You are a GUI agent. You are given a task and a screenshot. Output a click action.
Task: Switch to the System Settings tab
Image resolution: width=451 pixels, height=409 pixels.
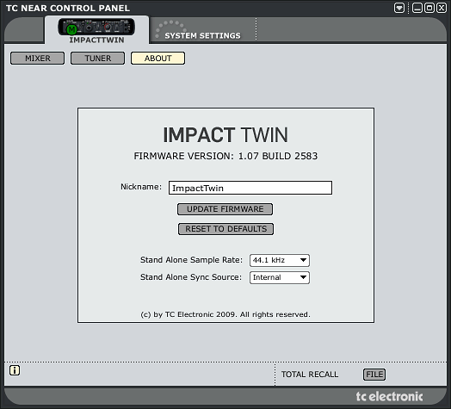click(x=202, y=30)
